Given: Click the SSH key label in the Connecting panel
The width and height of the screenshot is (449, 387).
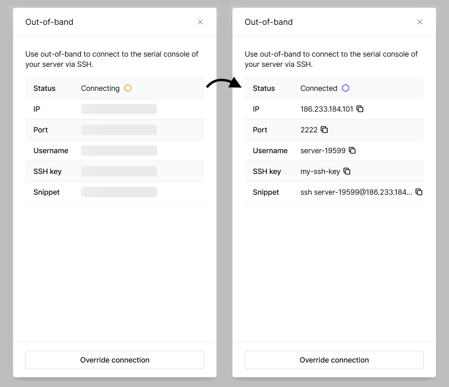Looking at the screenshot, I should [48, 172].
